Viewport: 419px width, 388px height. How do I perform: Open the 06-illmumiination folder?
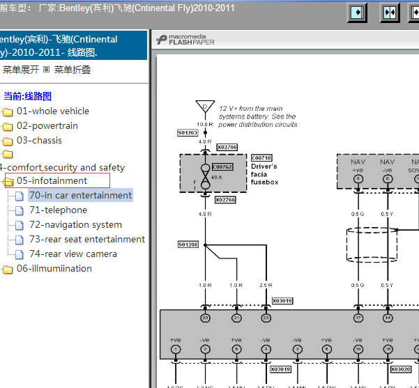click(x=54, y=269)
